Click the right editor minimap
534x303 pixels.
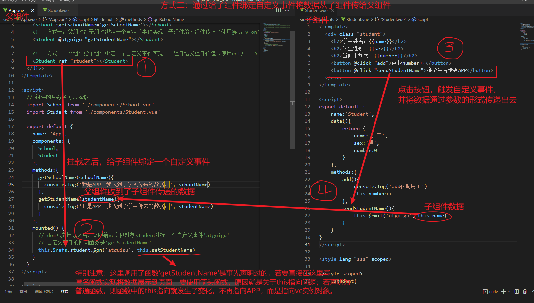click(x=527, y=36)
